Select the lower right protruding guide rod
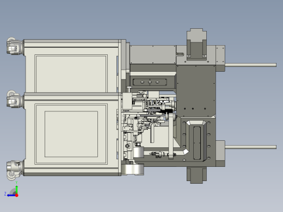Screen dimensions: 283x212 [x=251, y=147]
